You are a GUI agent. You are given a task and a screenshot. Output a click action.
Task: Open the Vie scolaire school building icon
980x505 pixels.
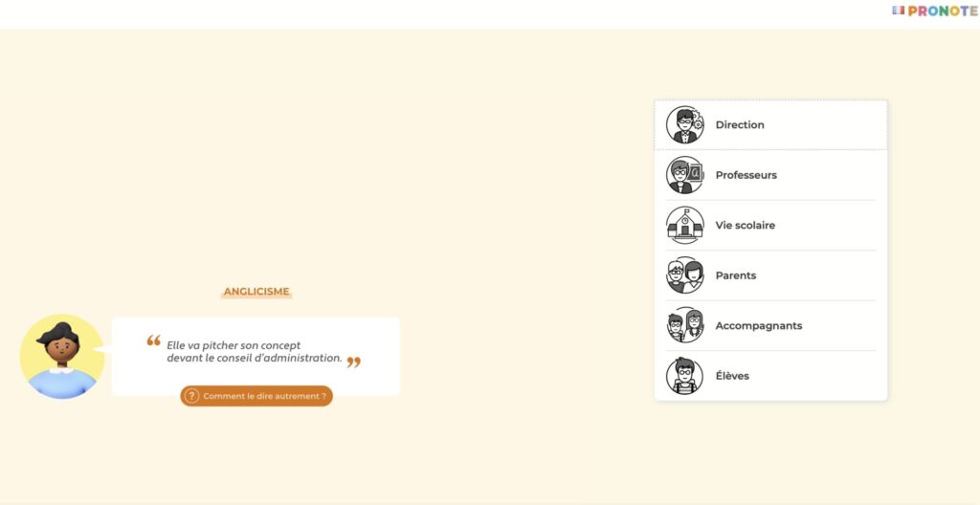click(685, 225)
